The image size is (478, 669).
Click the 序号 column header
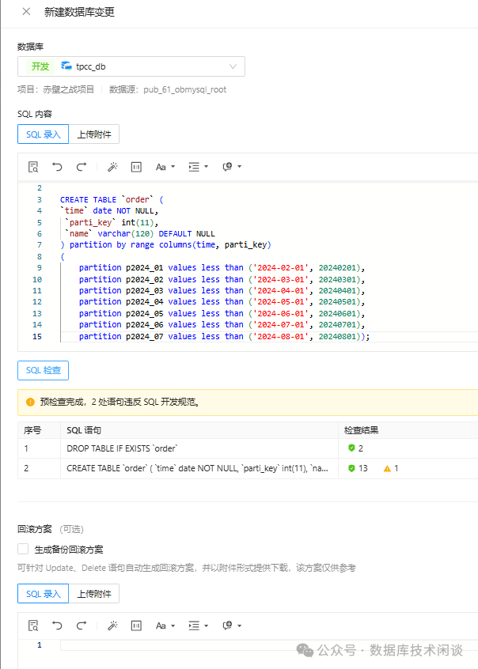point(32,430)
